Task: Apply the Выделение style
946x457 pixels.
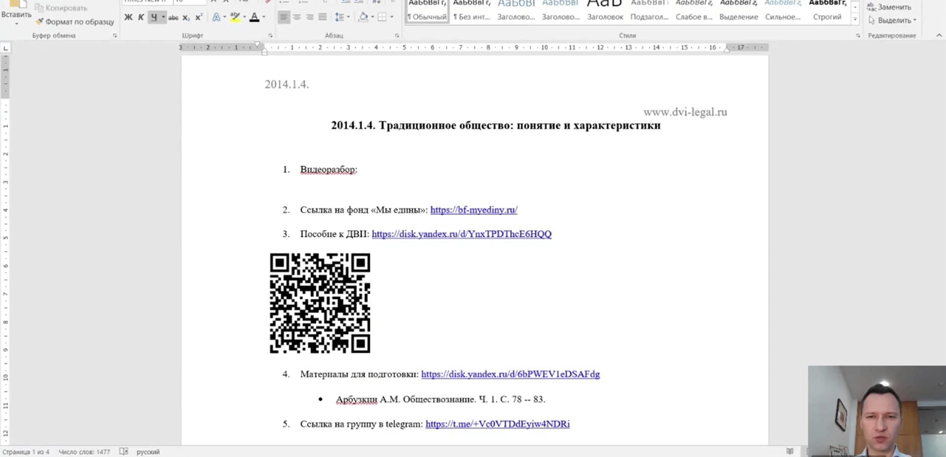Action: [x=738, y=11]
